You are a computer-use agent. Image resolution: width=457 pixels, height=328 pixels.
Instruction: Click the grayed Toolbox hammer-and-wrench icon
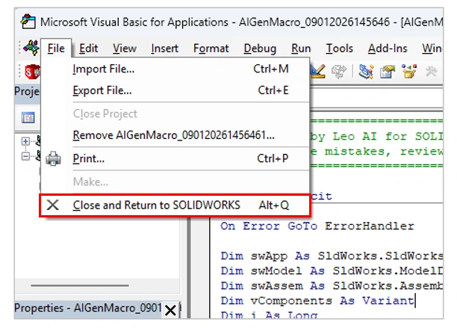[431, 71]
